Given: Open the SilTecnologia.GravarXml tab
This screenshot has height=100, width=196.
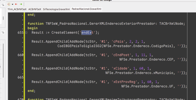Looking at the screenshot, I should 56,9.
